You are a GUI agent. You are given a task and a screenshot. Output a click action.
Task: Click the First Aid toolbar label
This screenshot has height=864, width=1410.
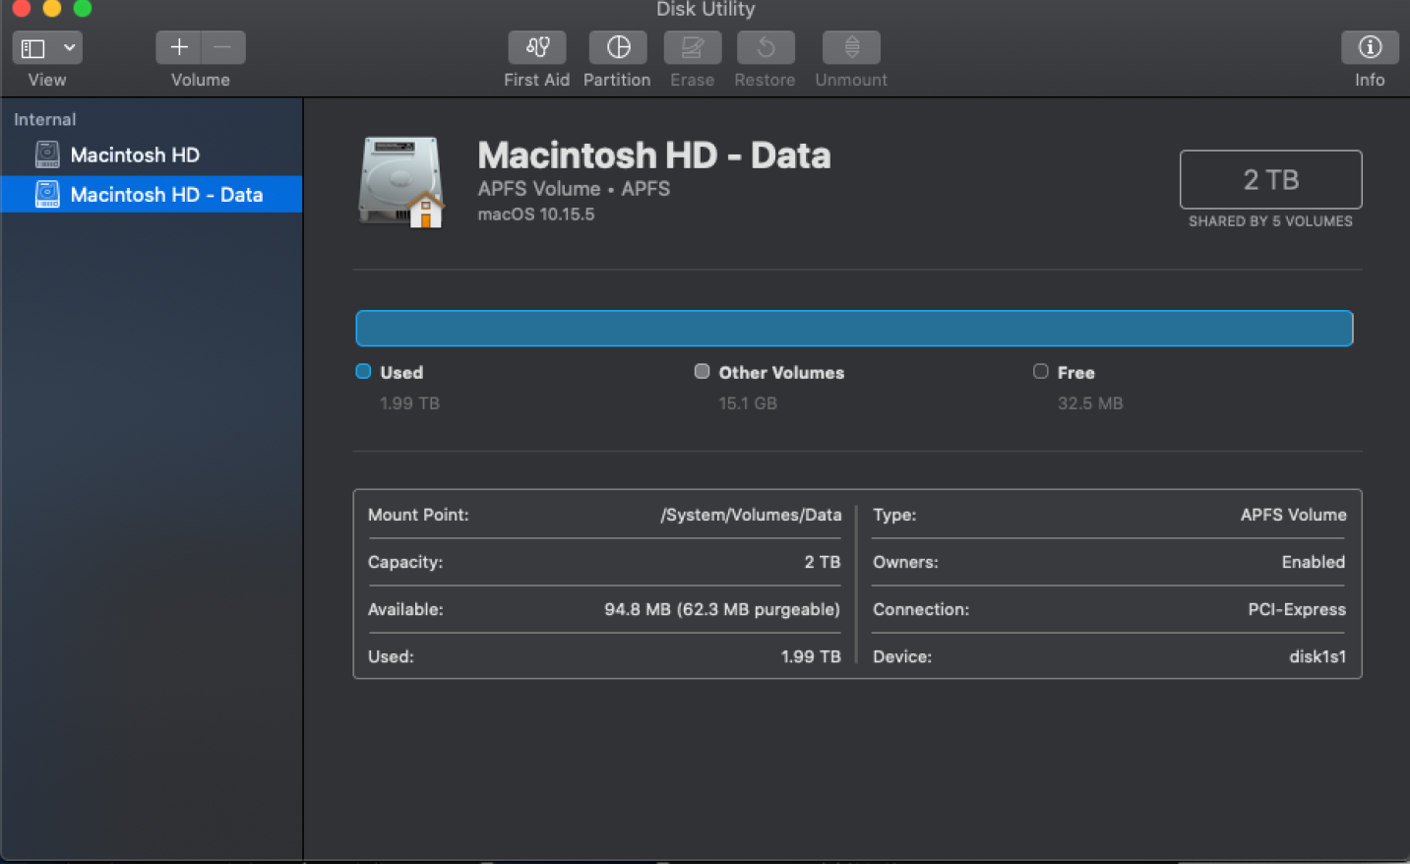tap(537, 80)
